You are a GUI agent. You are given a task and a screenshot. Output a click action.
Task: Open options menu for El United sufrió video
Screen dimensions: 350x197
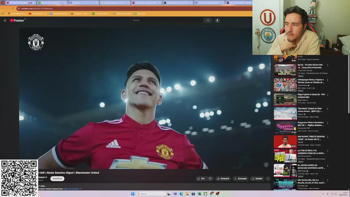[328, 166]
